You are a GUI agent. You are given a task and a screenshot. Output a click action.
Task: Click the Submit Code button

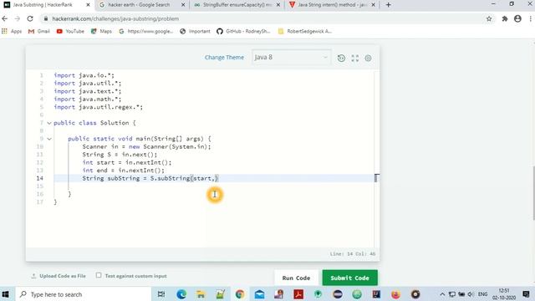[349, 278]
